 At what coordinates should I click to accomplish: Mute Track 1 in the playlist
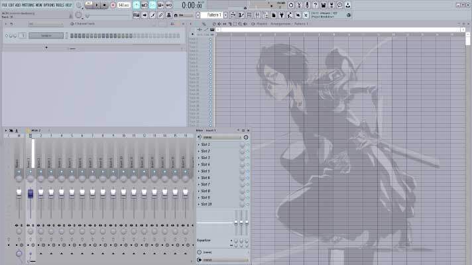pyautogui.click(x=211, y=40)
